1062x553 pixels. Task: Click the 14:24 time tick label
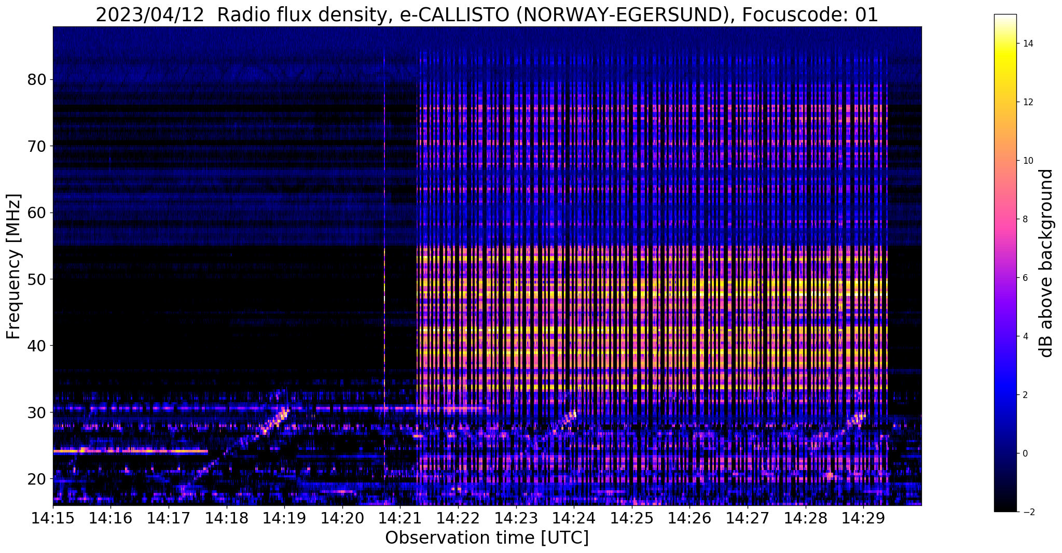[574, 518]
